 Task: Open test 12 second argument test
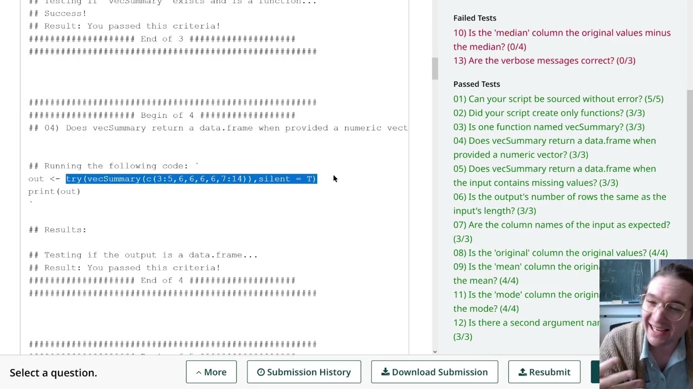(x=526, y=330)
